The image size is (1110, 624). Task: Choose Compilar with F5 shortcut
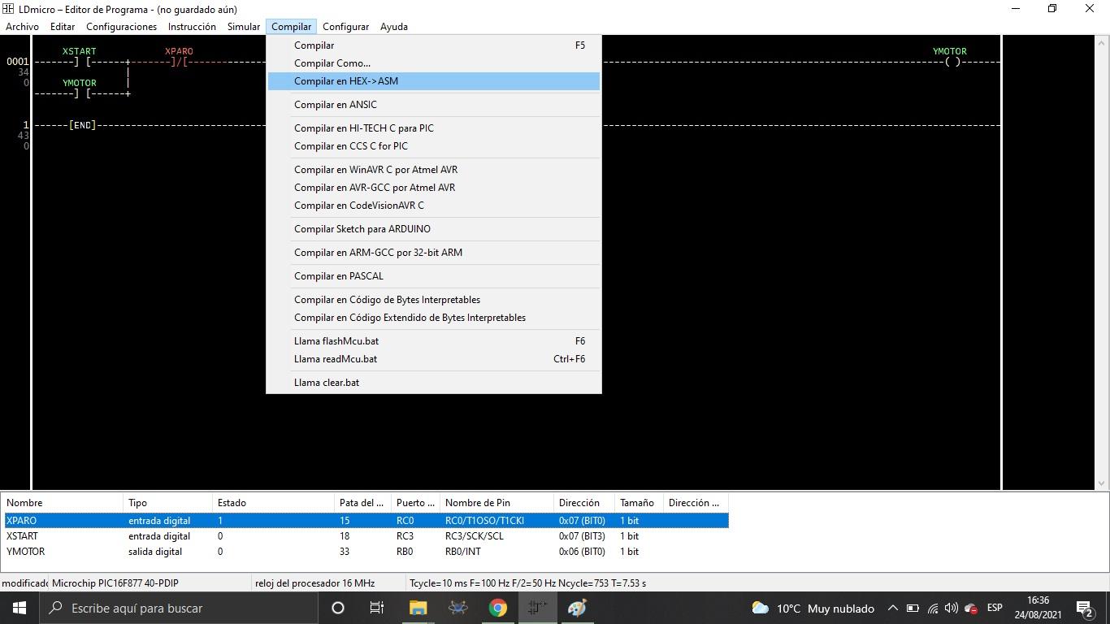[x=434, y=45]
